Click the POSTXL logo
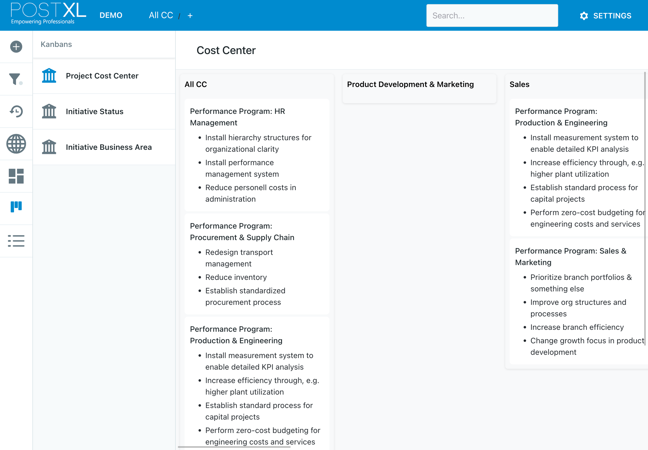The width and height of the screenshot is (648, 450). (x=48, y=13)
